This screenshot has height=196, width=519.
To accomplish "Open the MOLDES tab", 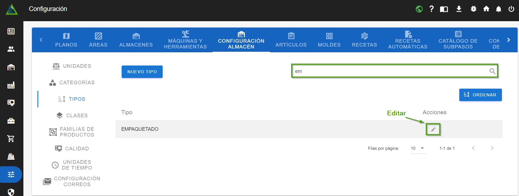I will pyautogui.click(x=329, y=40).
